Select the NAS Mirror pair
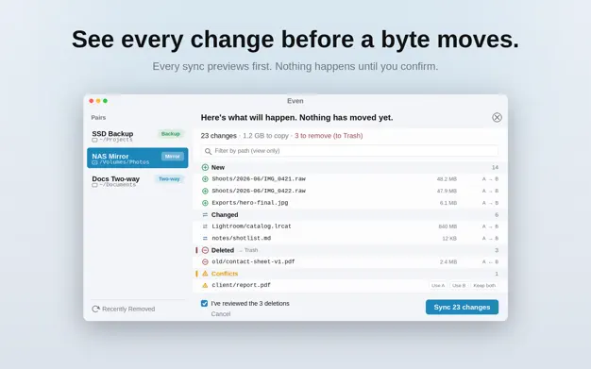Image resolution: width=591 pixels, height=369 pixels. point(137,158)
